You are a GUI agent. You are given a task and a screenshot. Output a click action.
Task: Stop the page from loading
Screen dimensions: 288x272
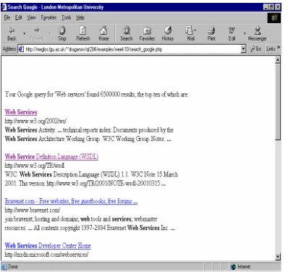pos(62,34)
